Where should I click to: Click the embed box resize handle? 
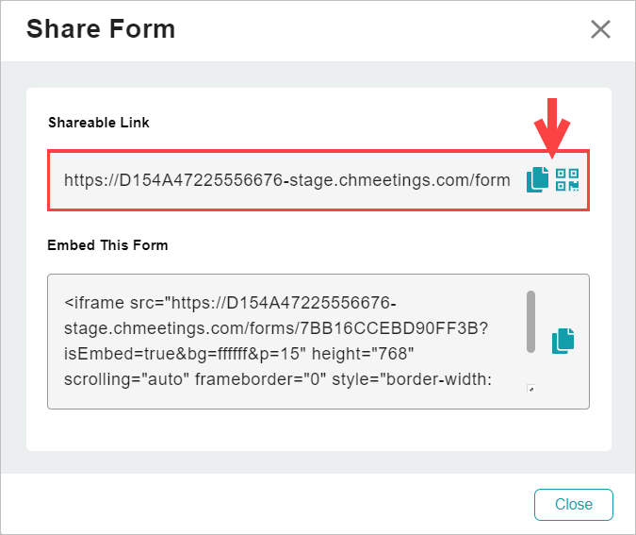click(x=530, y=388)
